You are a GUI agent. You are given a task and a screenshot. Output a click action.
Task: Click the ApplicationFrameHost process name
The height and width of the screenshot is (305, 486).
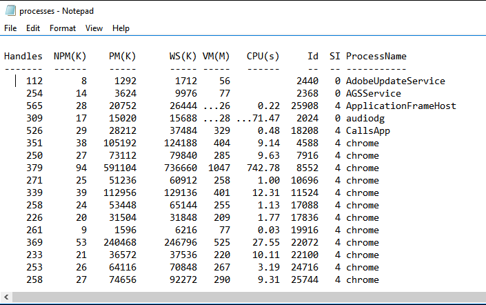pos(401,106)
